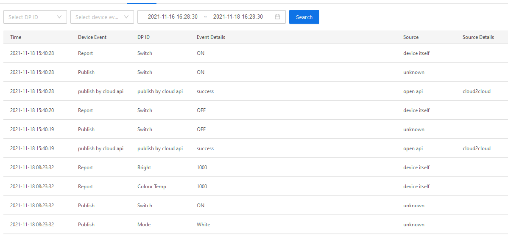
Task: Click DP ID 'publish by cloud api' at 15:40:19
Action: 160,148
